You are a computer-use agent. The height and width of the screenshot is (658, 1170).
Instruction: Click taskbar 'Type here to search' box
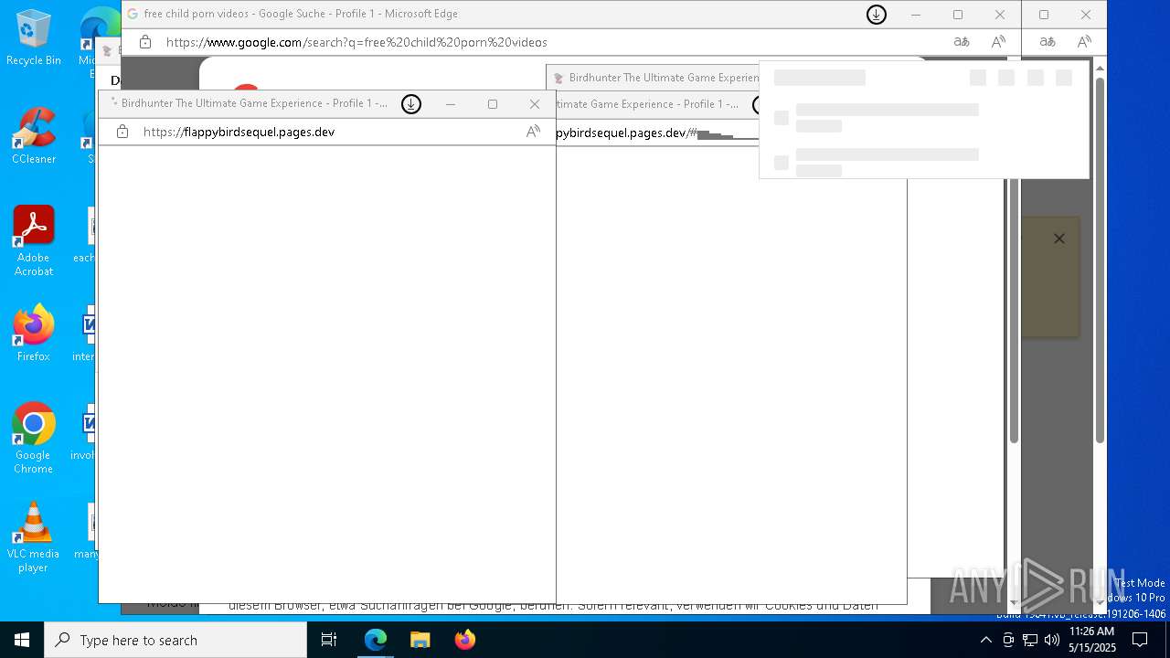pyautogui.click(x=175, y=640)
